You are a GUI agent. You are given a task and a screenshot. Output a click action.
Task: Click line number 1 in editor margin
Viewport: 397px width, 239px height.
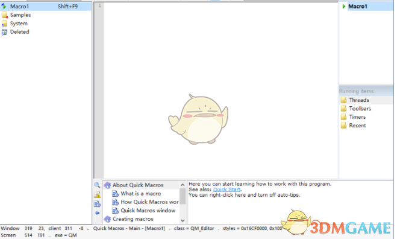click(99, 5)
